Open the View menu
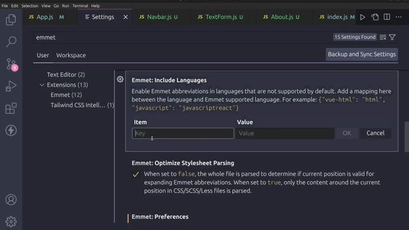Viewport: 409px width, 230px height. pyautogui.click(x=46, y=6)
